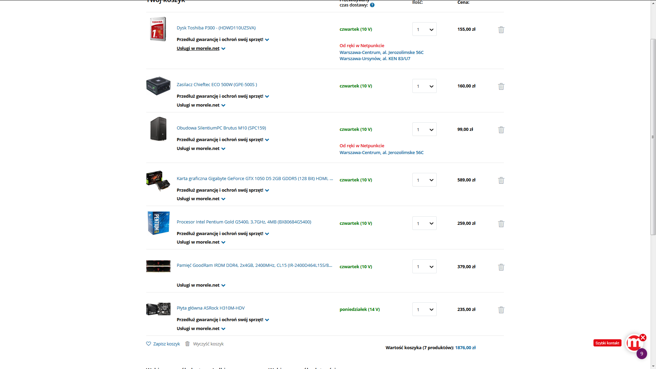Delete Gigabyte GTX 1050 graphics card
Viewport: 656px width, 369px height.
click(x=501, y=180)
